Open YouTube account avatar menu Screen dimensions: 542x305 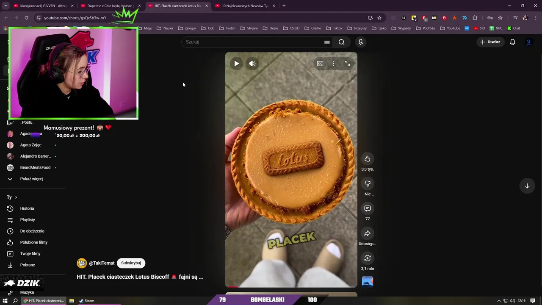pos(529,42)
